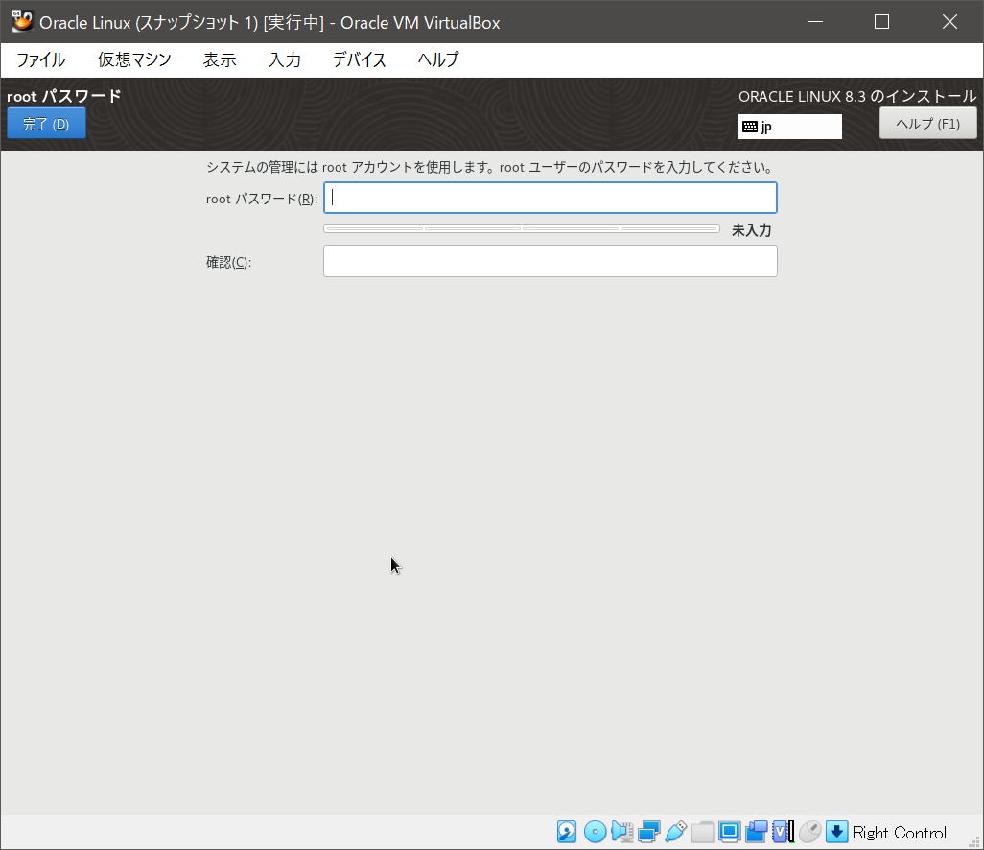The image size is (984, 850).
Task: Click the window resize grip corner
Action: coord(974,841)
